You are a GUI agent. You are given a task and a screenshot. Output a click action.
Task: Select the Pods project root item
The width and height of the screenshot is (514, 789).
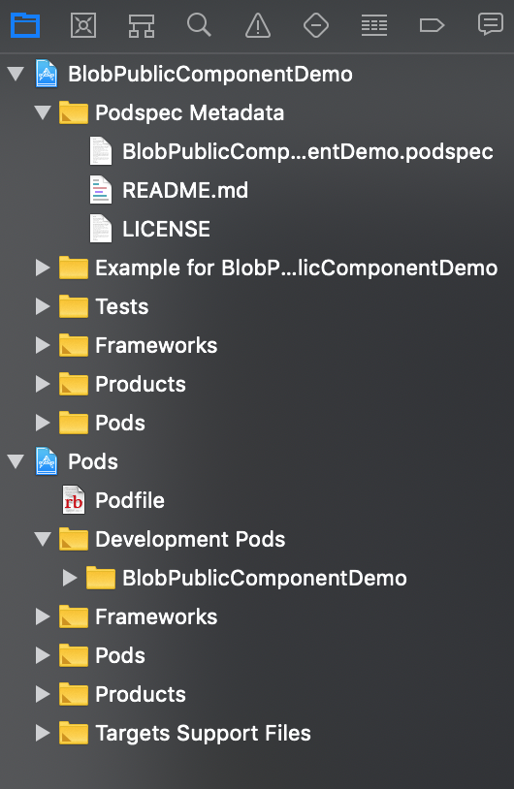tap(93, 461)
